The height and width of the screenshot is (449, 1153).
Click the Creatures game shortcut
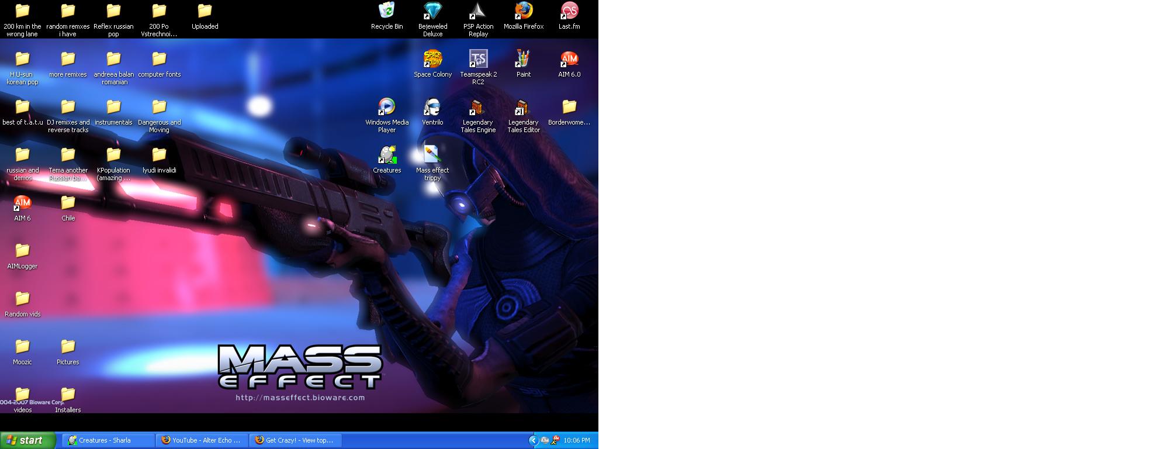click(x=386, y=155)
